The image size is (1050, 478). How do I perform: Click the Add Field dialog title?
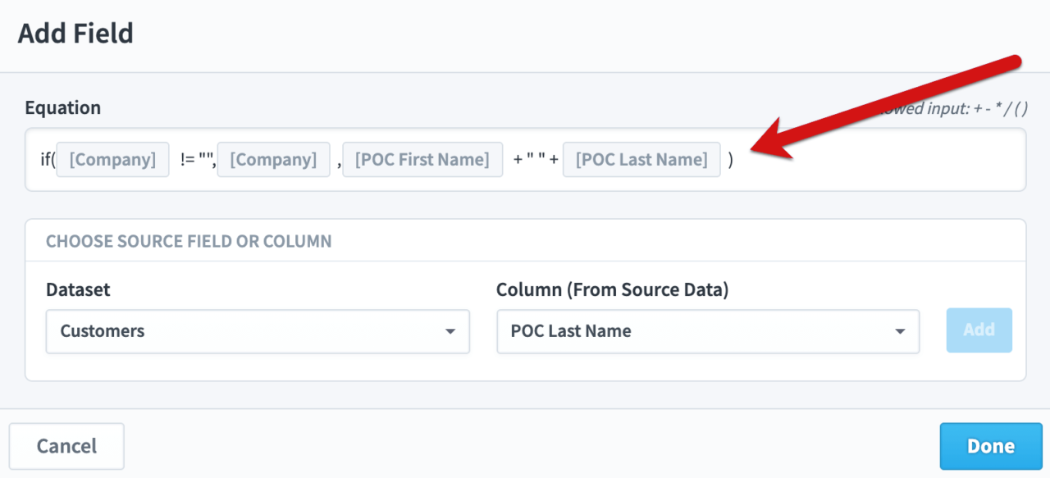[x=75, y=33]
